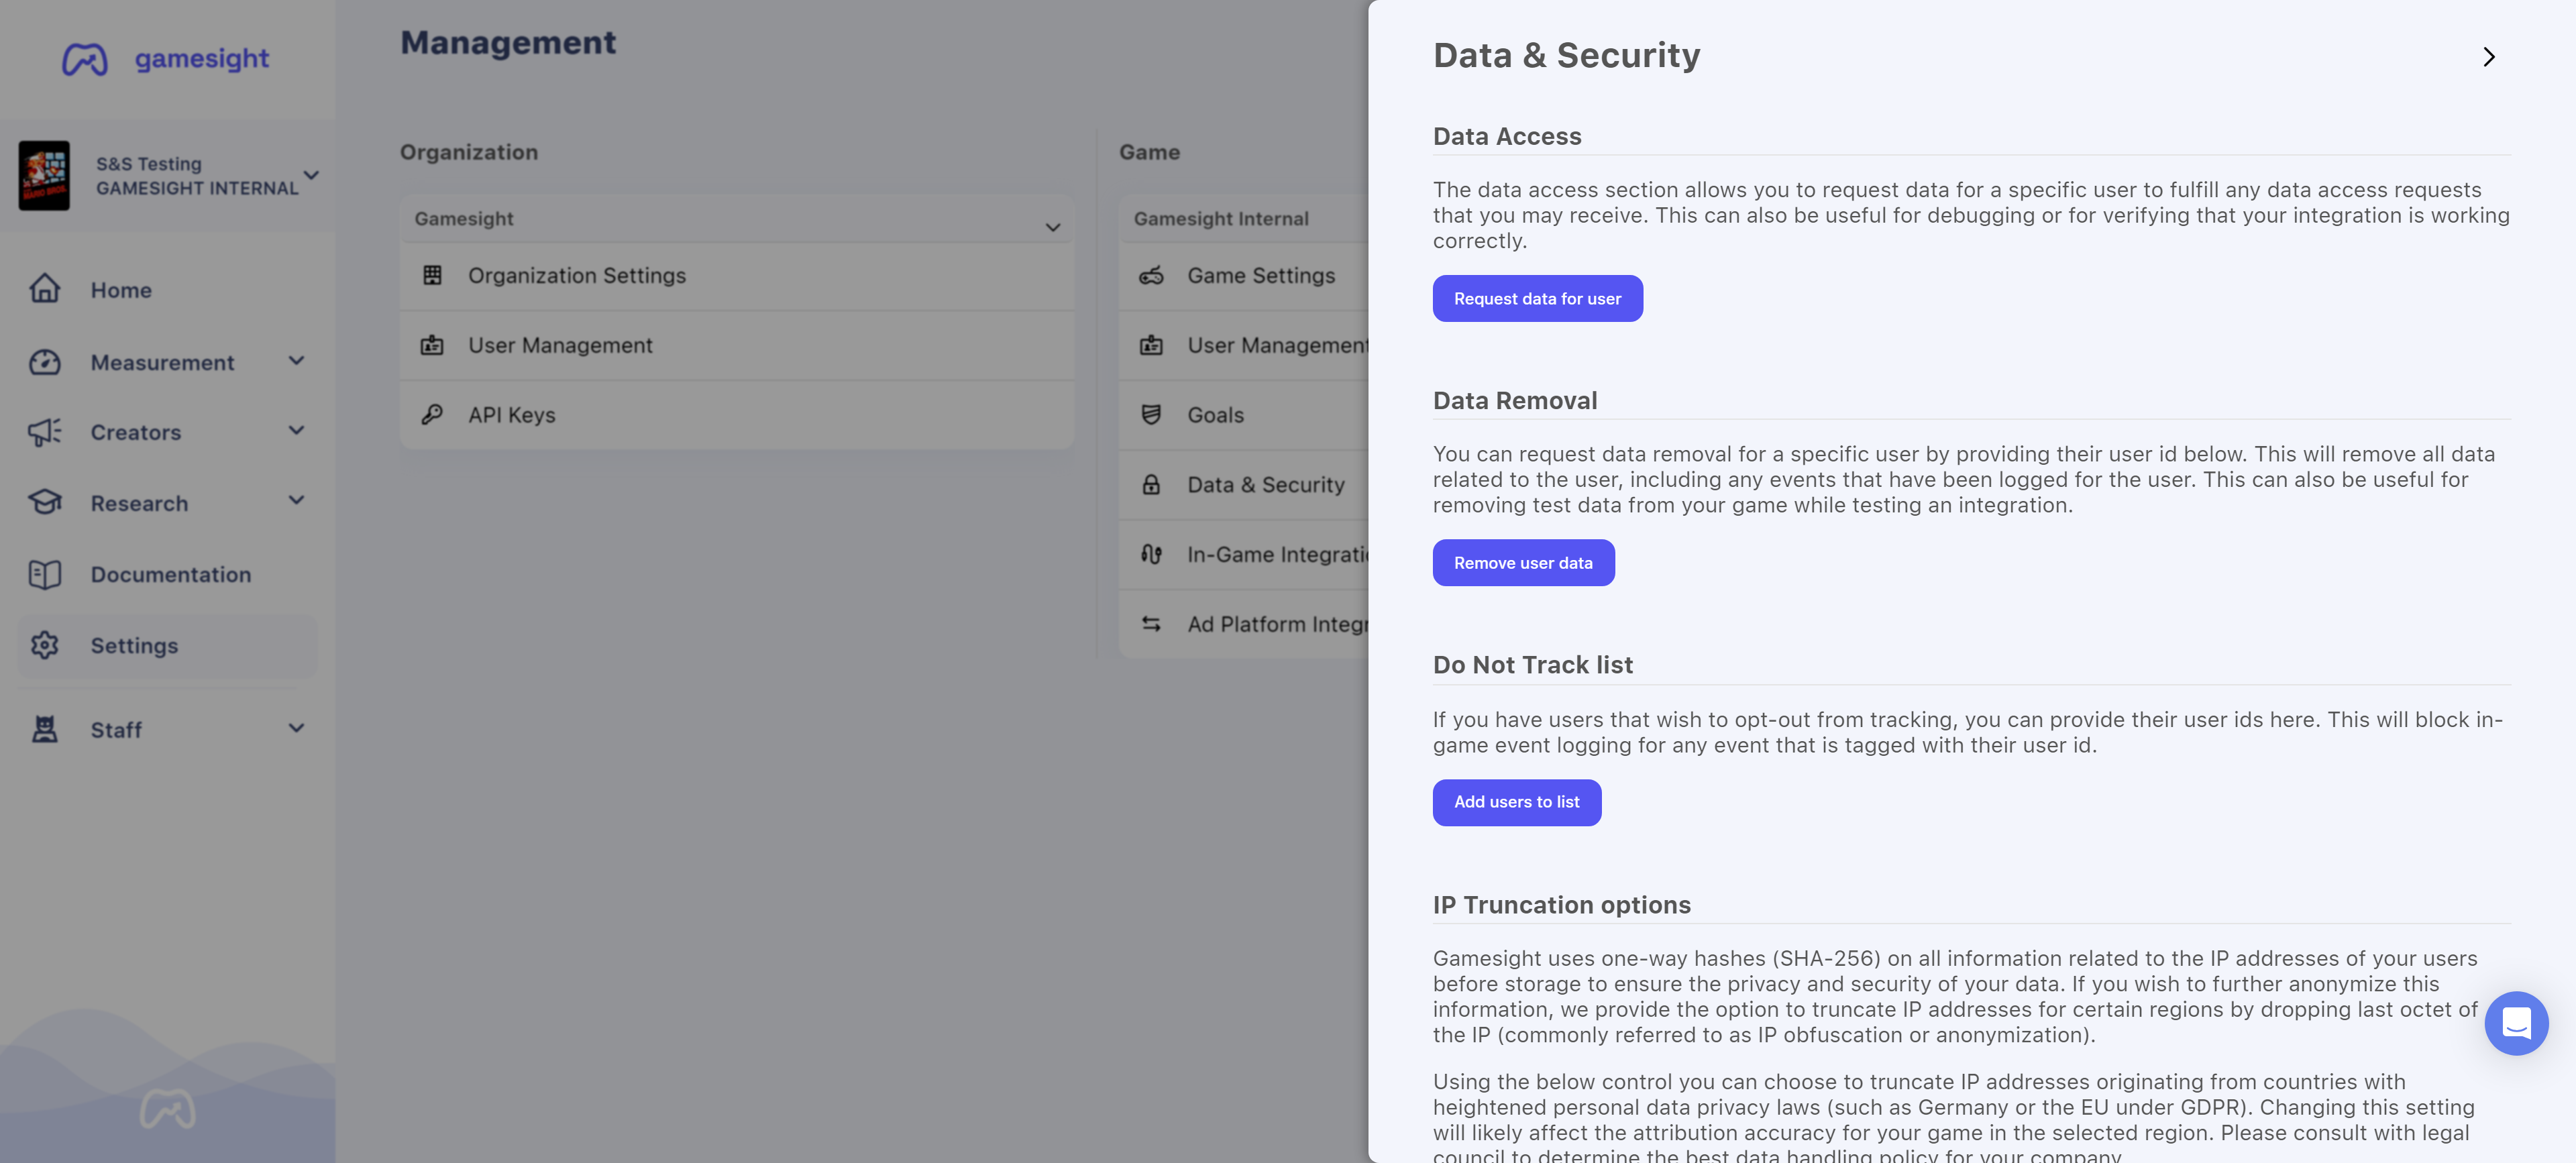
Task: Click the Documentation book icon
Action: pyautogui.click(x=45, y=574)
